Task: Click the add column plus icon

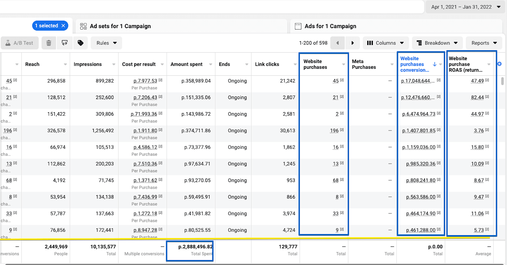Action: 499,64
